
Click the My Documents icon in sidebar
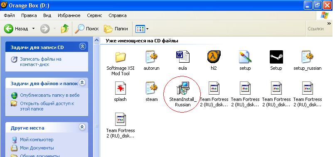(x=14, y=148)
